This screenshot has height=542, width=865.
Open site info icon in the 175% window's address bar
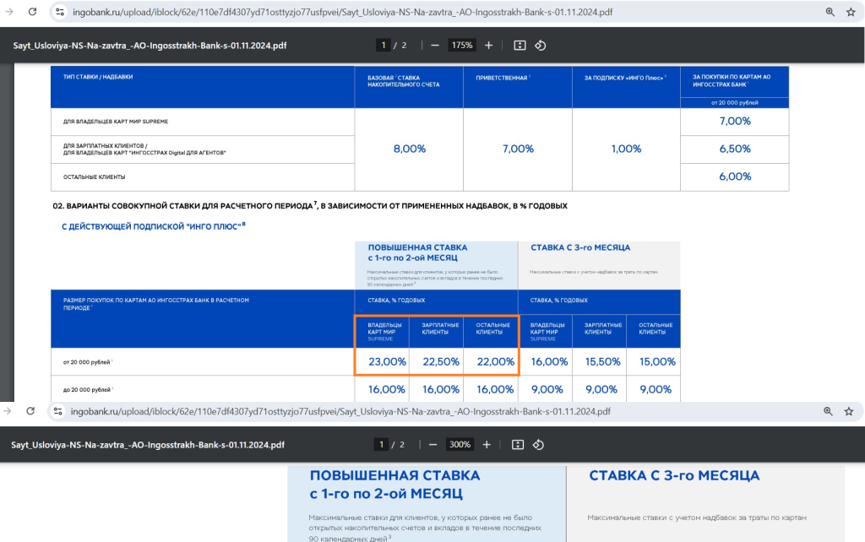tap(59, 12)
